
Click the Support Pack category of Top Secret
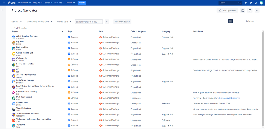tap(168, 126)
